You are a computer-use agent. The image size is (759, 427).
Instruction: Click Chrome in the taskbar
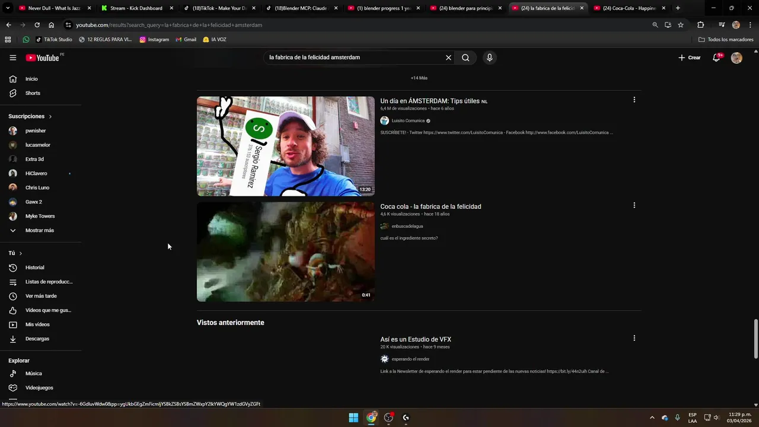(x=371, y=418)
